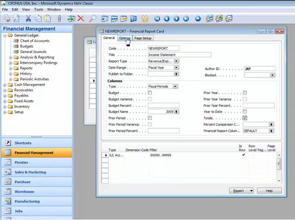Open Print Preview from the toolbar

[17, 18]
